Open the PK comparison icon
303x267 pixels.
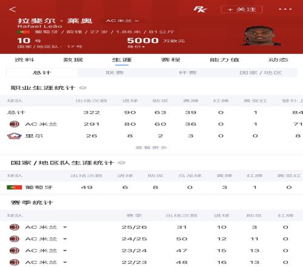click(200, 9)
